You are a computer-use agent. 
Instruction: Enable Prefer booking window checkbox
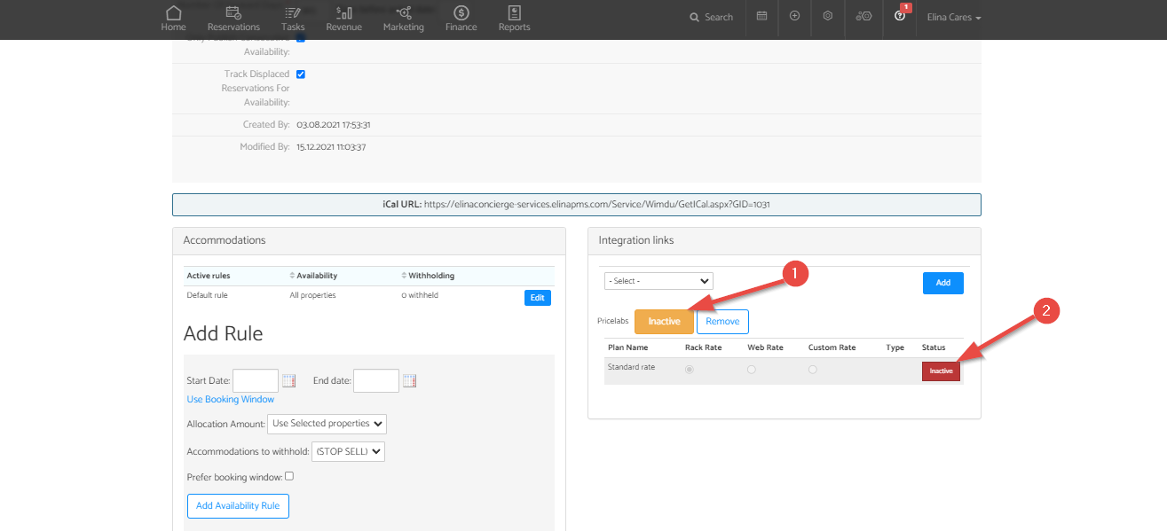[289, 476]
